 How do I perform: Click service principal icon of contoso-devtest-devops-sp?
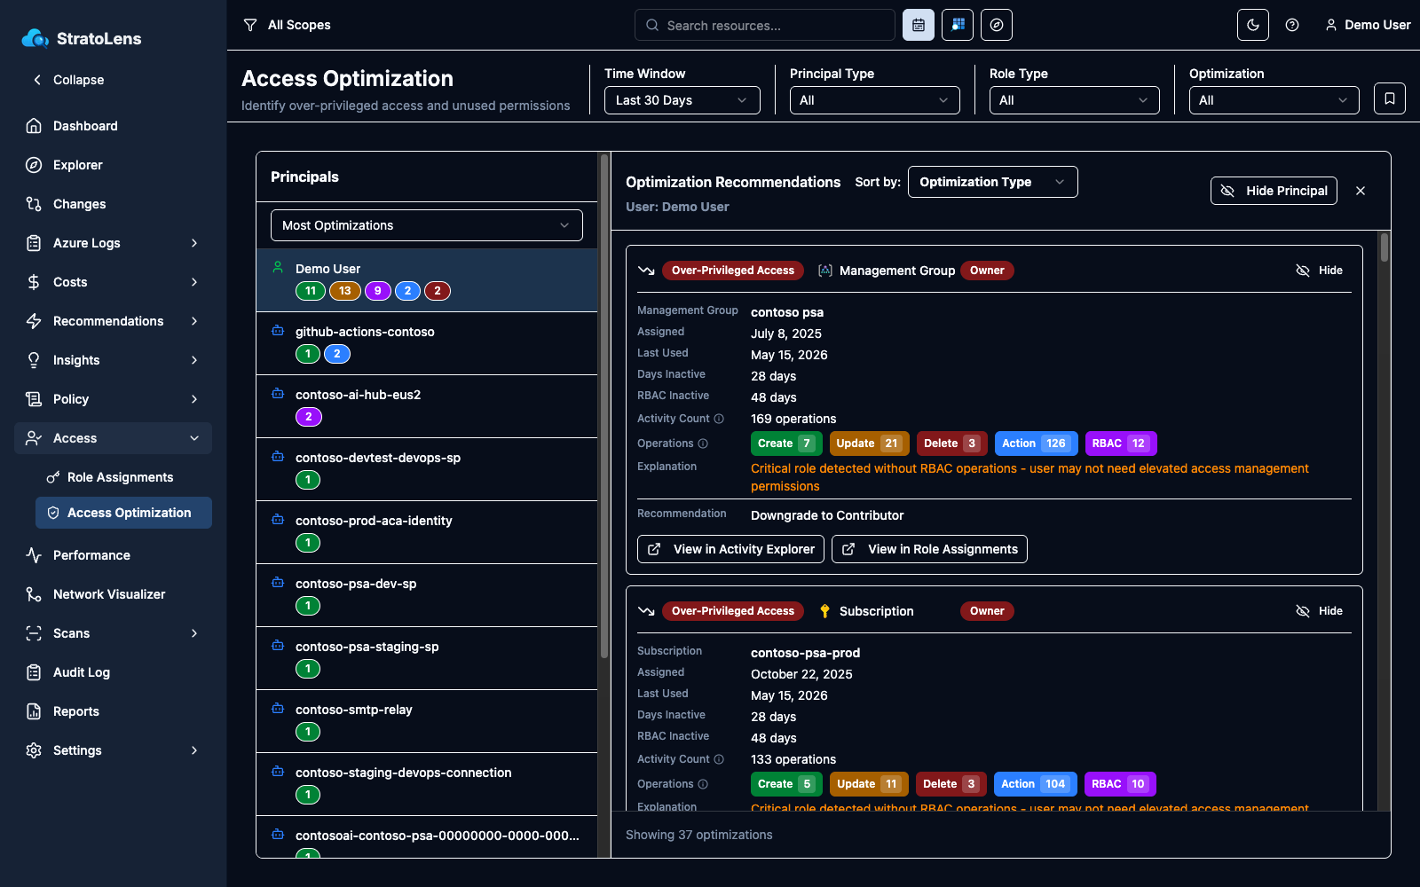click(278, 457)
